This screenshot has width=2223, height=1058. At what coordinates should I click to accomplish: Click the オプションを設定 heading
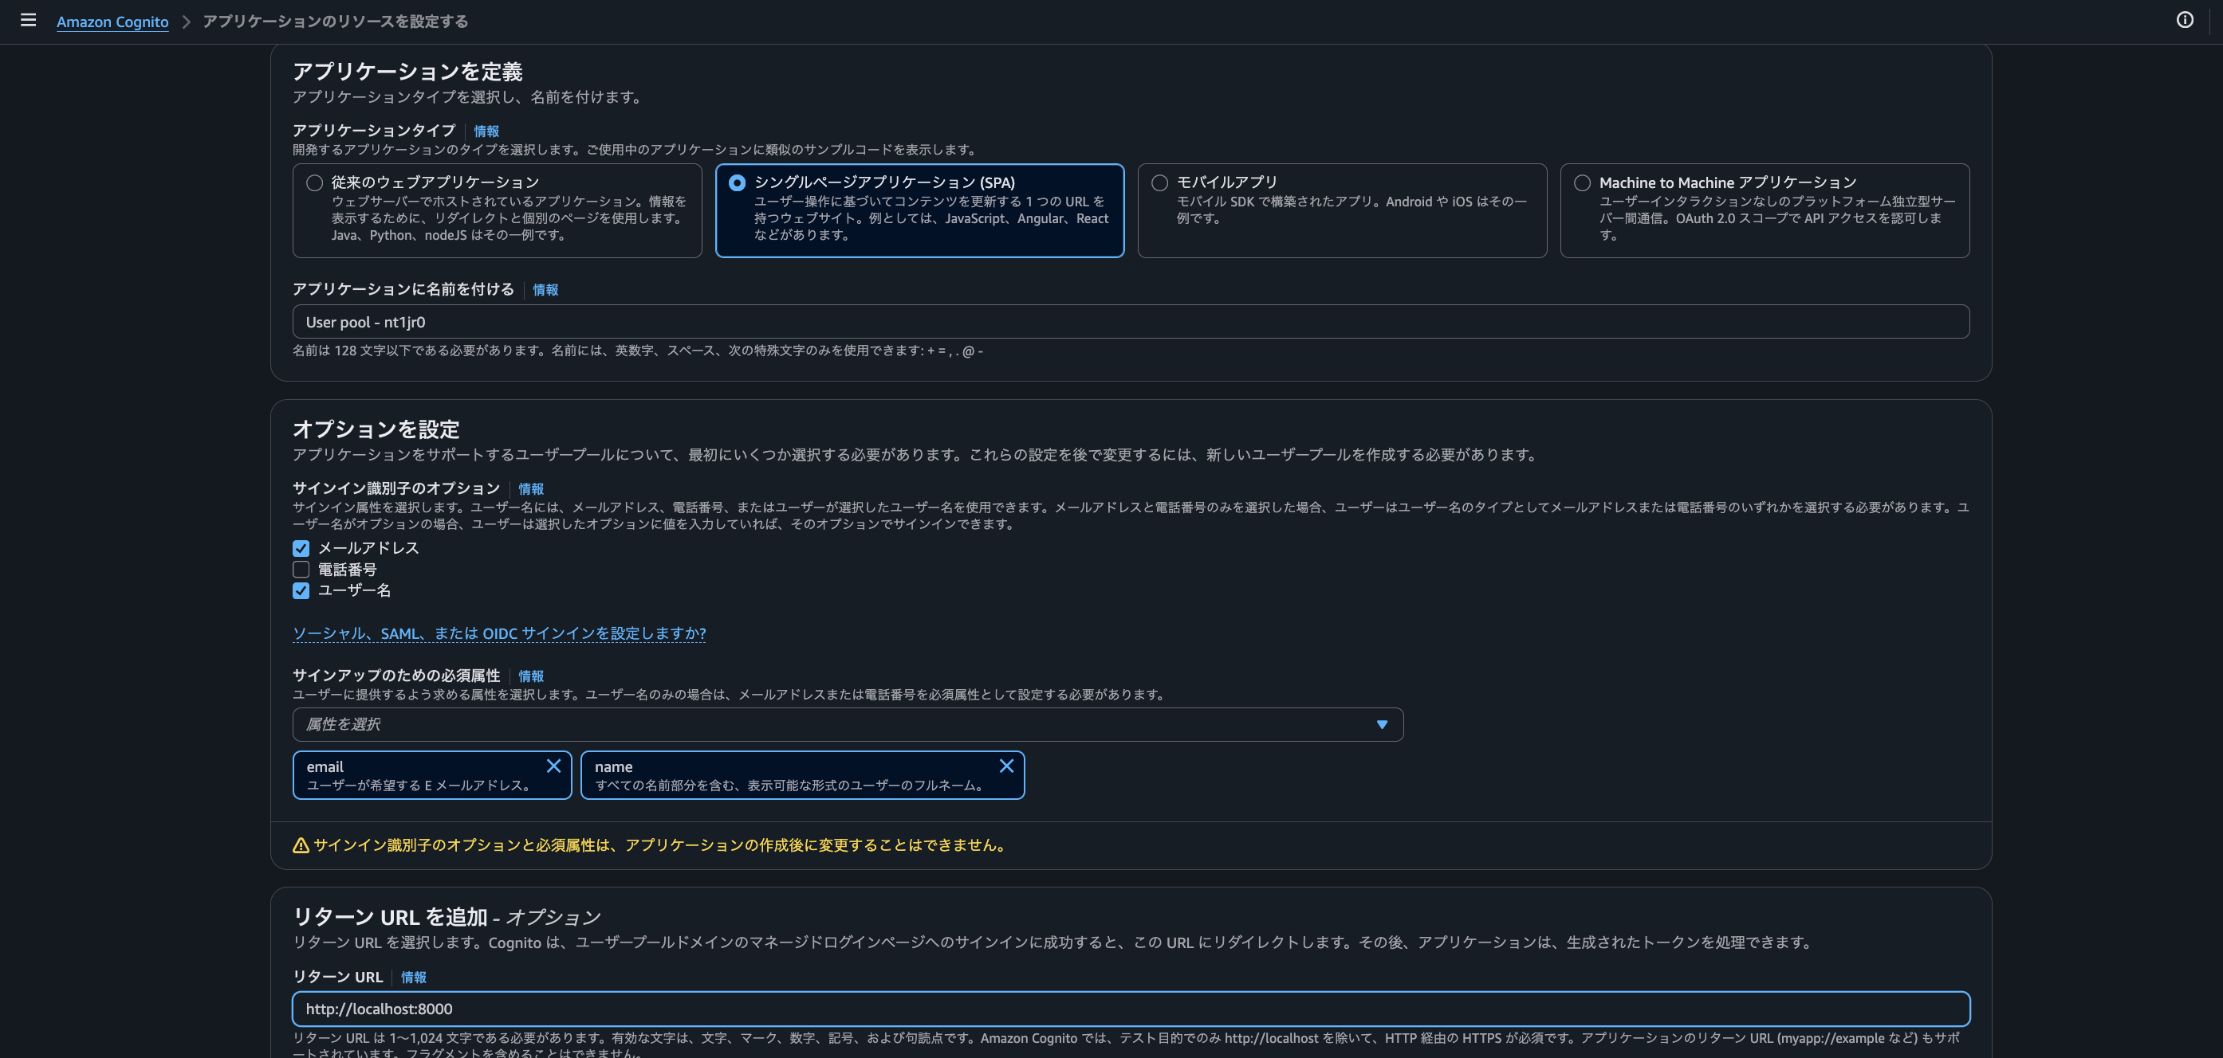(376, 429)
